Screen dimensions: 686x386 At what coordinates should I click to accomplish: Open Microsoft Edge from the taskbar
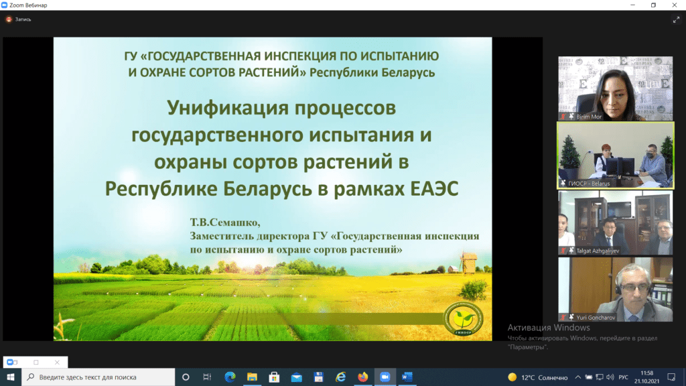[x=230, y=377]
